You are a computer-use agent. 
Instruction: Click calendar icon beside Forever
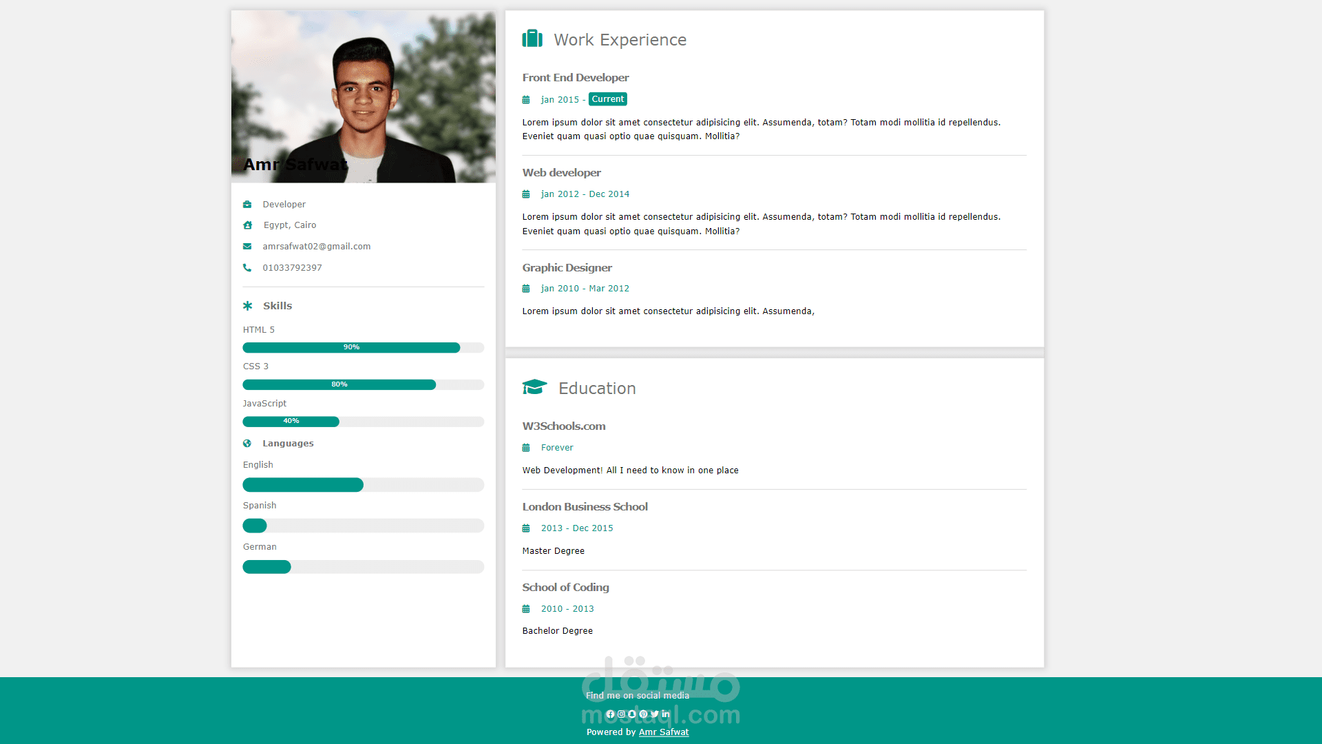click(x=526, y=448)
